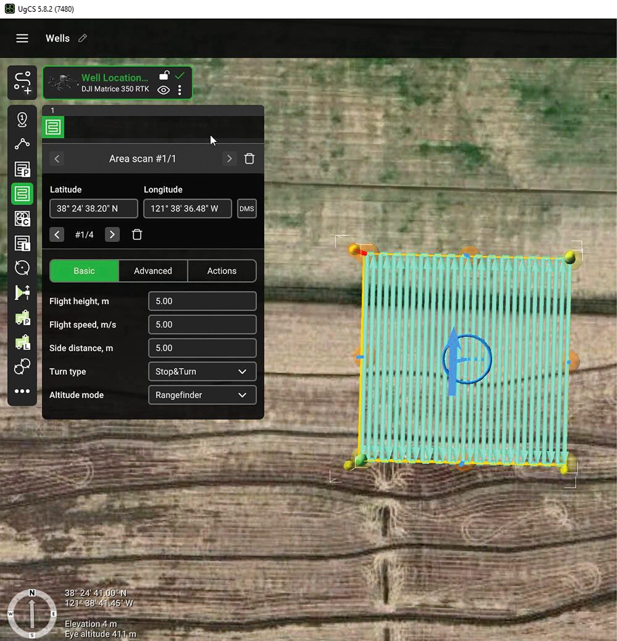Select the Waypoint tool in the sidebar

pos(22,119)
